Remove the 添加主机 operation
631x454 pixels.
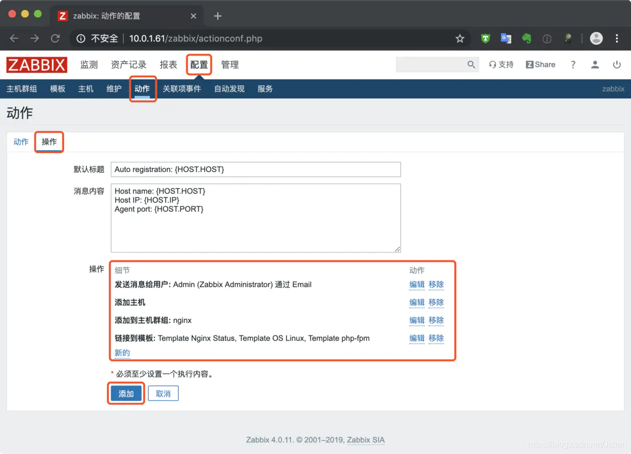click(436, 302)
